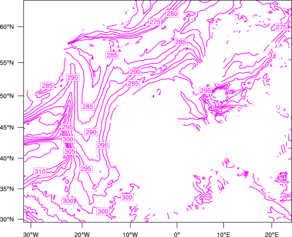Select the 275 label beside the 280 label
The image size is (292, 237).
click(x=155, y=22)
